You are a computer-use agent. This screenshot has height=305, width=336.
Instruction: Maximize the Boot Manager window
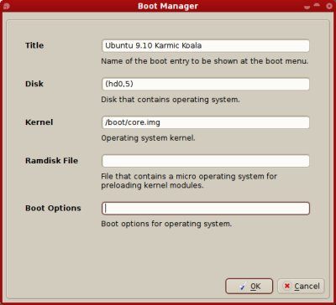[x=318, y=6]
